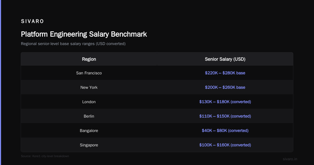This screenshot has width=314, height=165.
Task: Select the 'Singapore' region cell
Action: (89, 145)
